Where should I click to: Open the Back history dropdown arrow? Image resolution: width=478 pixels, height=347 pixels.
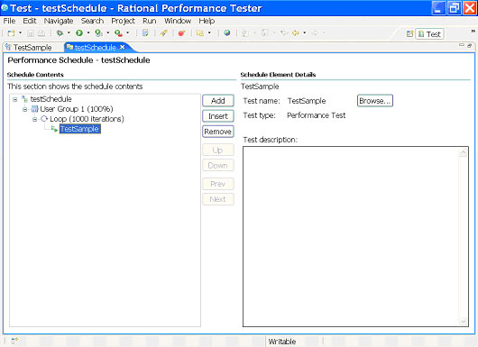point(305,33)
